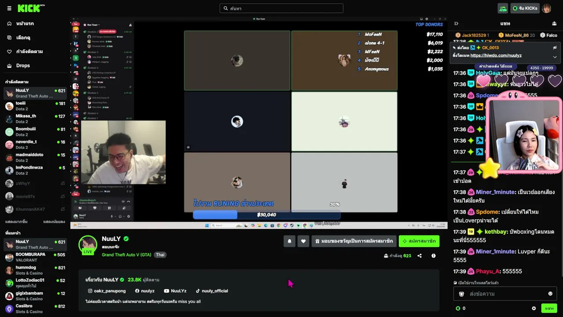Collapse followed list with แสดงน้อยลง
The width and height of the screenshot is (563, 317).
(54, 221)
